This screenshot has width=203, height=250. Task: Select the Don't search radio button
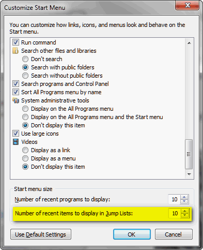tap(25, 59)
